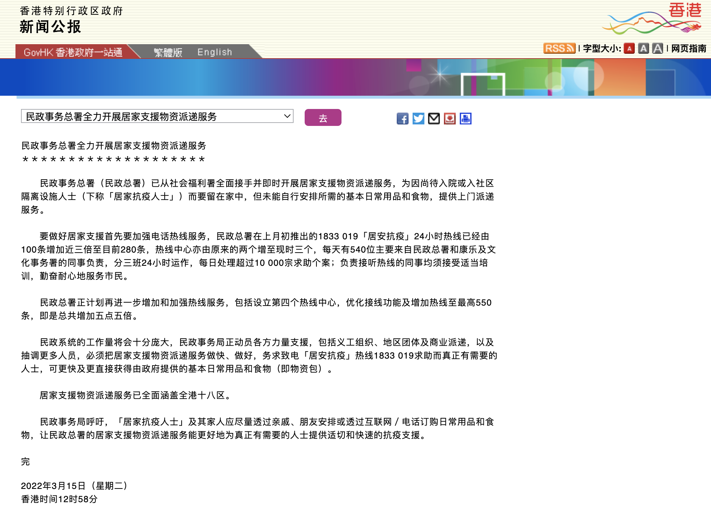Share article on Facebook icon
711x511 pixels.
pos(402,119)
